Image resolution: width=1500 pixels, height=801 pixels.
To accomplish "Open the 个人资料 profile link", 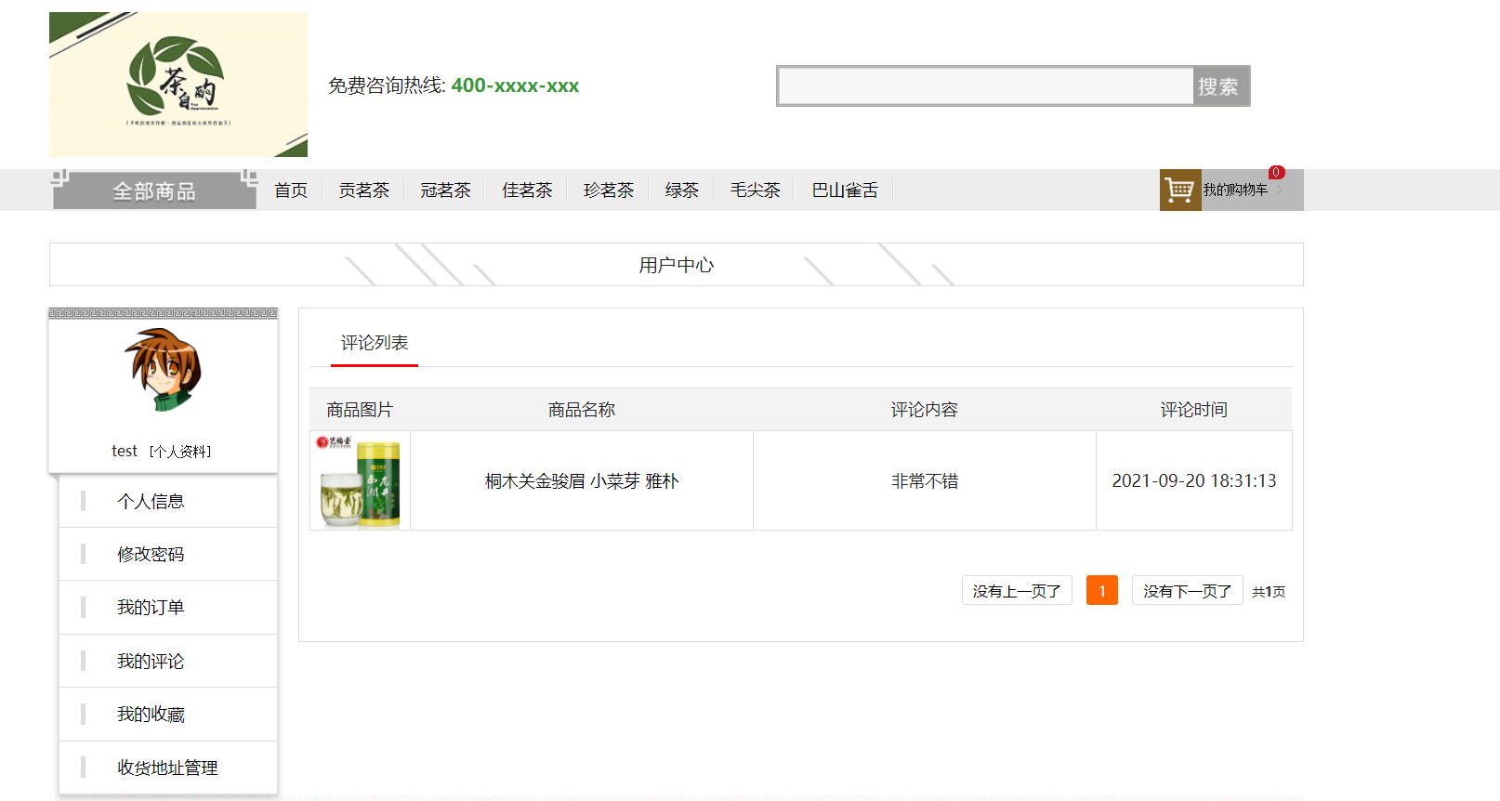I will 180,452.
